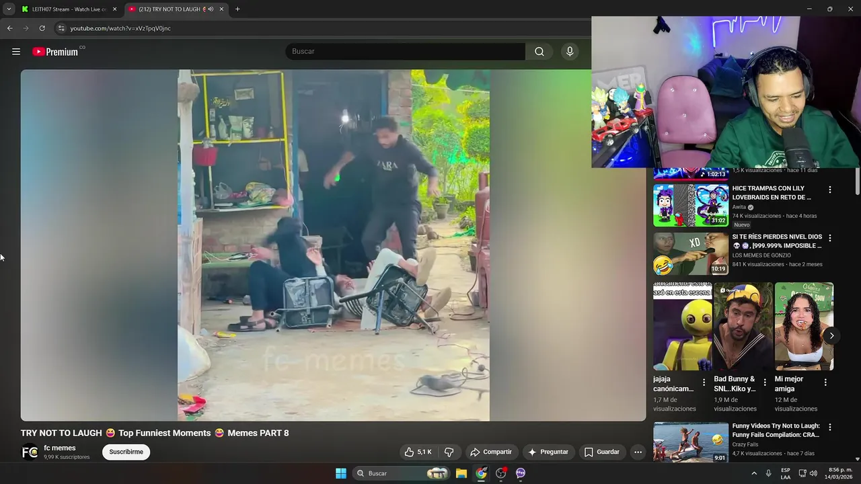
Task: Share the video via Compartir
Action: tap(491, 452)
